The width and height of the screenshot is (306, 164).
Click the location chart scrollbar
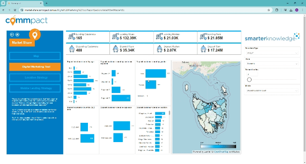pos(169,113)
